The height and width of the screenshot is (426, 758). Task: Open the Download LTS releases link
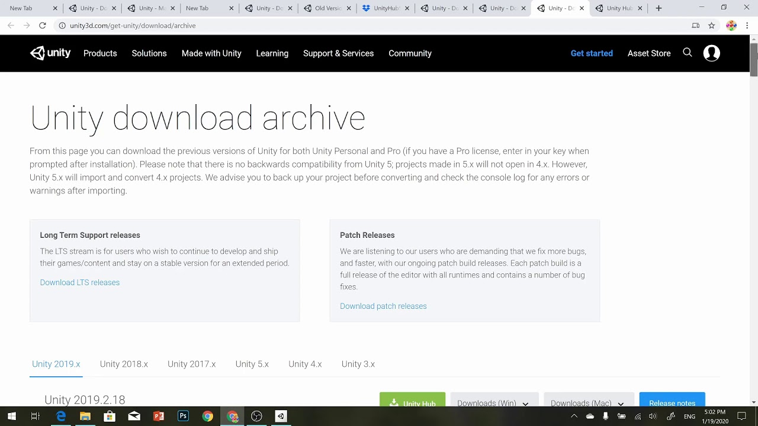point(79,282)
